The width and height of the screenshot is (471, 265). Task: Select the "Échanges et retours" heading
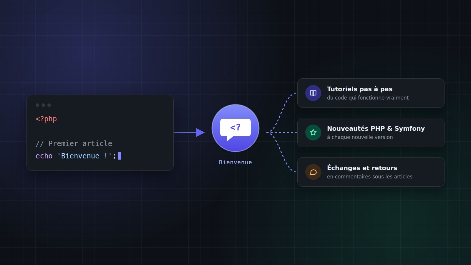coord(362,168)
